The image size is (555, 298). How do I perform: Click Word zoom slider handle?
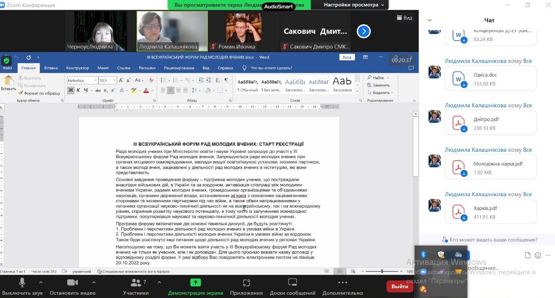[x=382, y=271]
